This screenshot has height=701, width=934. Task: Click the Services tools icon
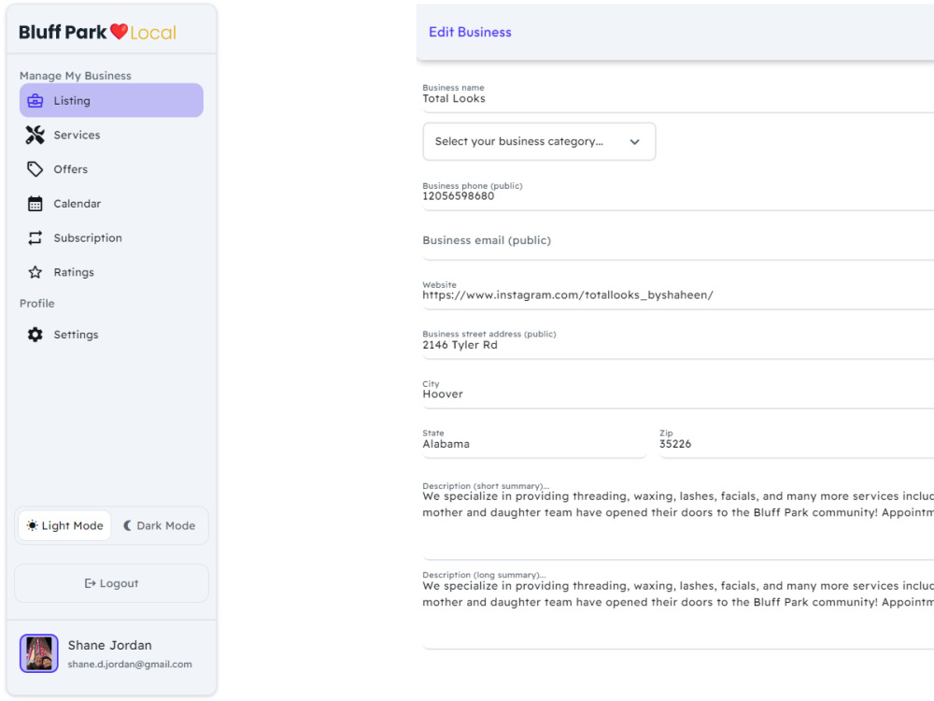pos(35,136)
